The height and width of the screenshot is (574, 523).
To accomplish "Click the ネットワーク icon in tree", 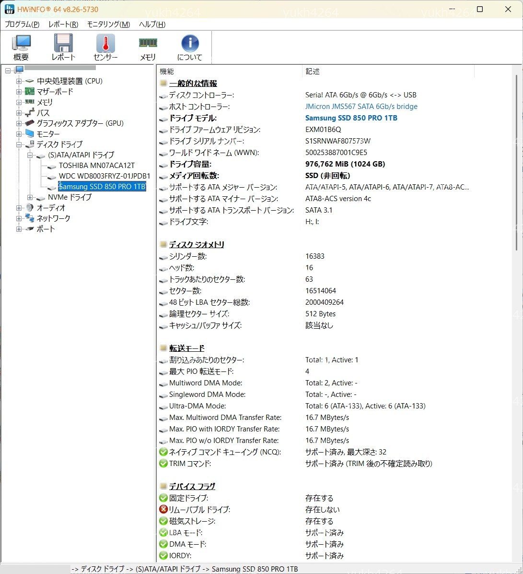I will click(x=30, y=218).
